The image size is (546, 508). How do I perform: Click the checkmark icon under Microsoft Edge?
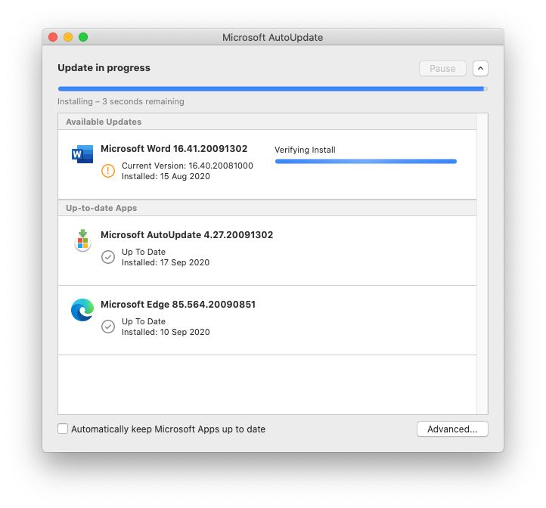coord(108,327)
